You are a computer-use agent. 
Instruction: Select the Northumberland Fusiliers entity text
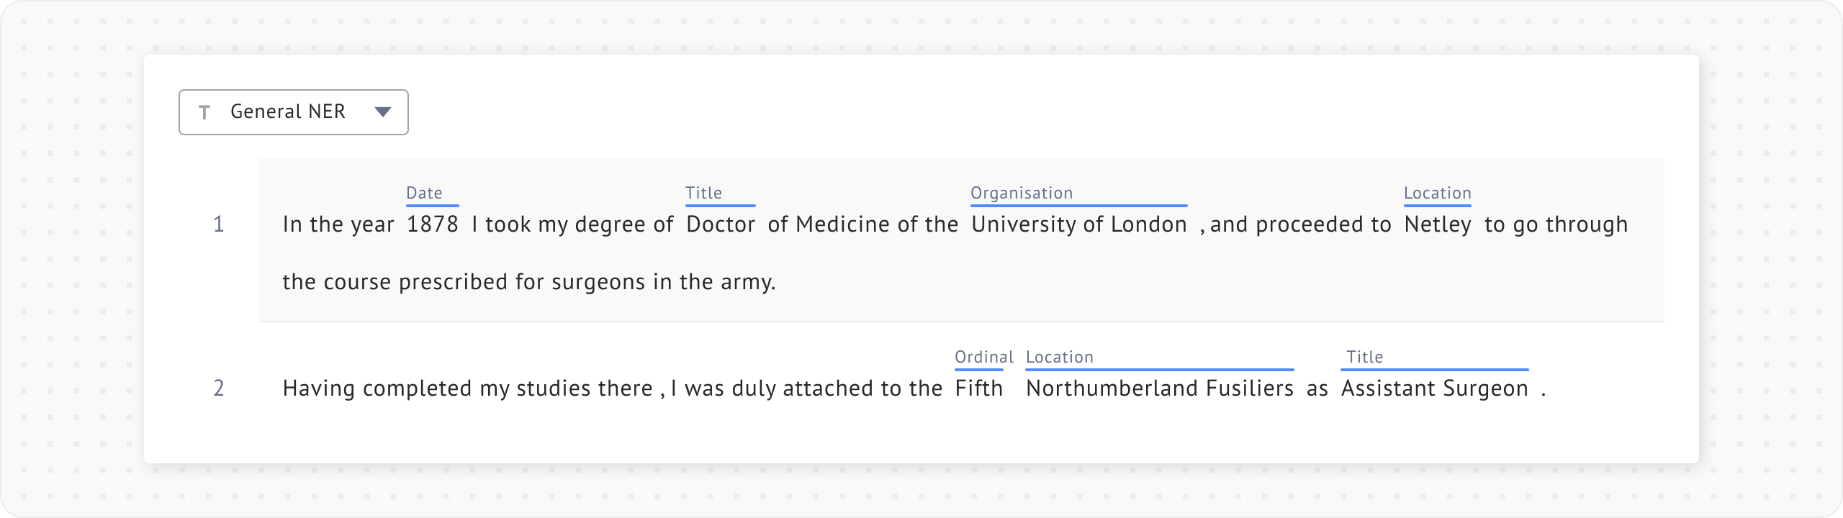1159,388
